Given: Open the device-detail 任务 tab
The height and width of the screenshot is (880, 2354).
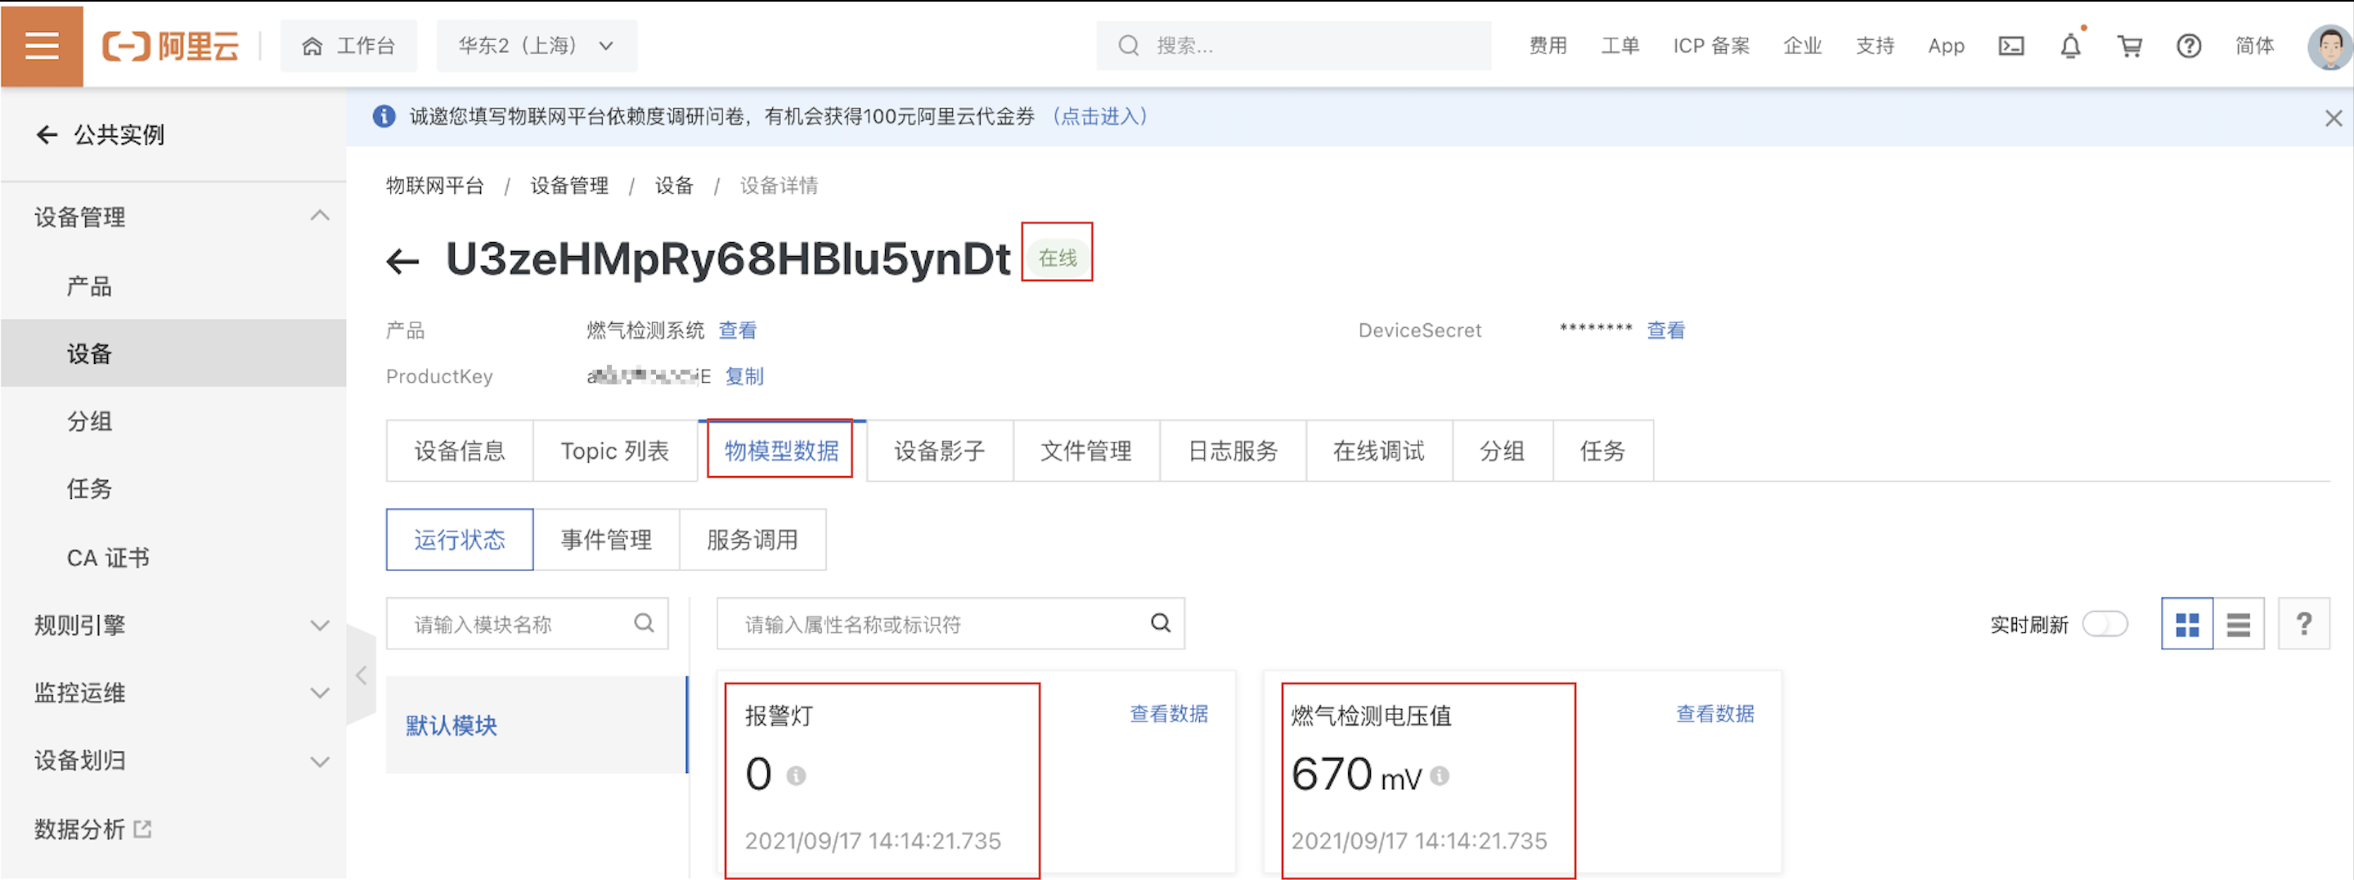Looking at the screenshot, I should click(1603, 451).
